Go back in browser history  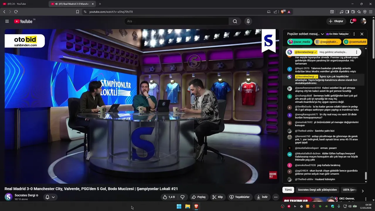tap(4, 12)
